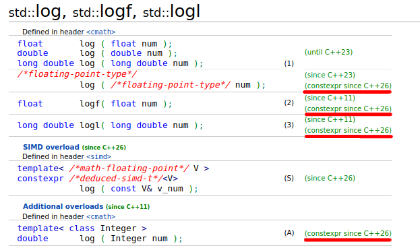Click the (since C++11) tag beside Additional overloads
Viewport: 420px width, 248px height.
click(x=128, y=207)
